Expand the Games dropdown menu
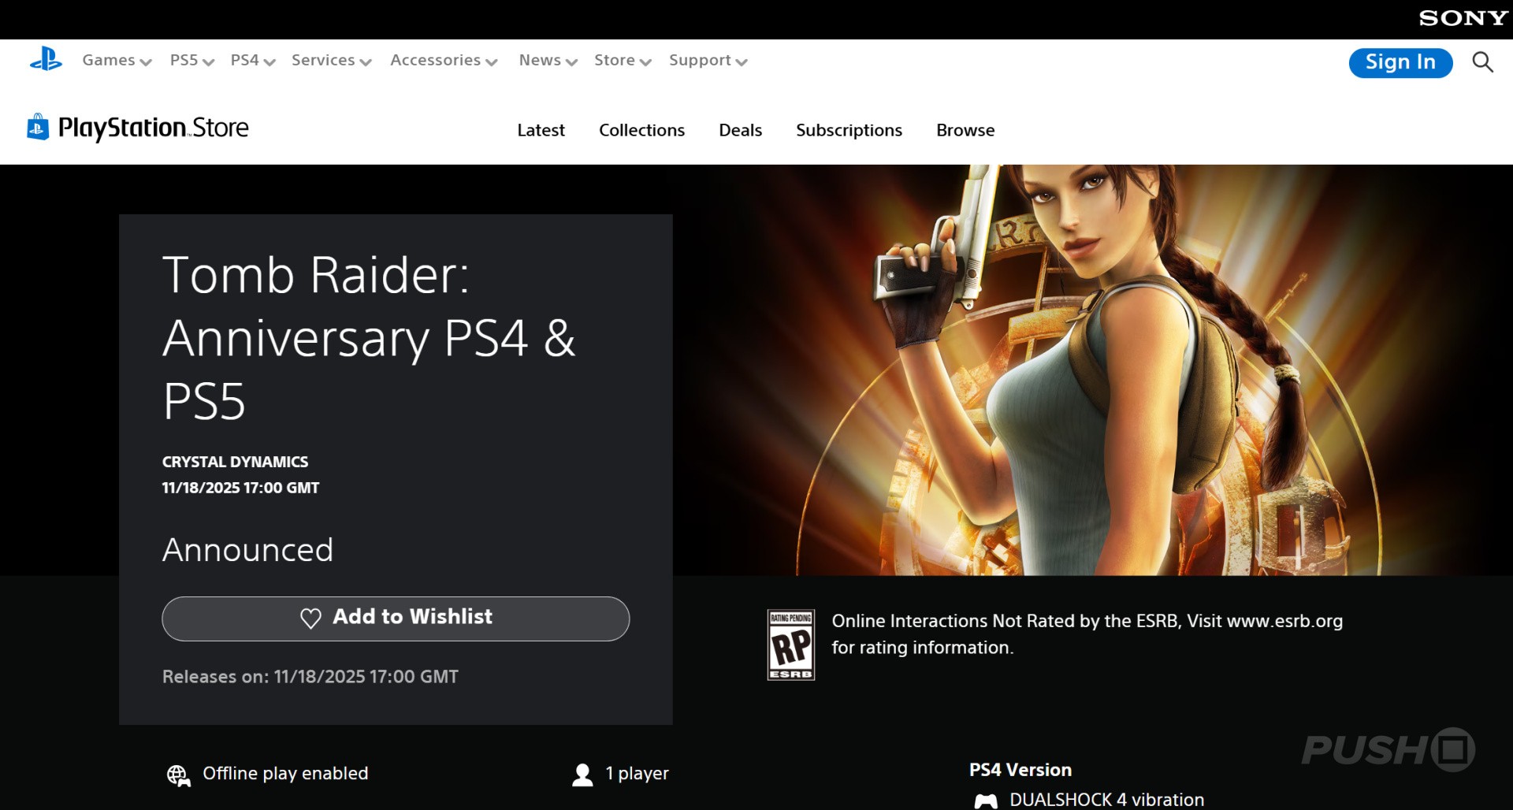1513x810 pixels. (117, 61)
